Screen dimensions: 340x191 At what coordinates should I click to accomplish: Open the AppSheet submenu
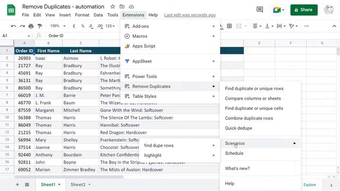pyautogui.click(x=170, y=62)
